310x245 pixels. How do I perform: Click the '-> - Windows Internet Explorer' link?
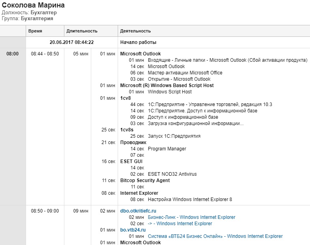pyautogui.click(x=180, y=224)
